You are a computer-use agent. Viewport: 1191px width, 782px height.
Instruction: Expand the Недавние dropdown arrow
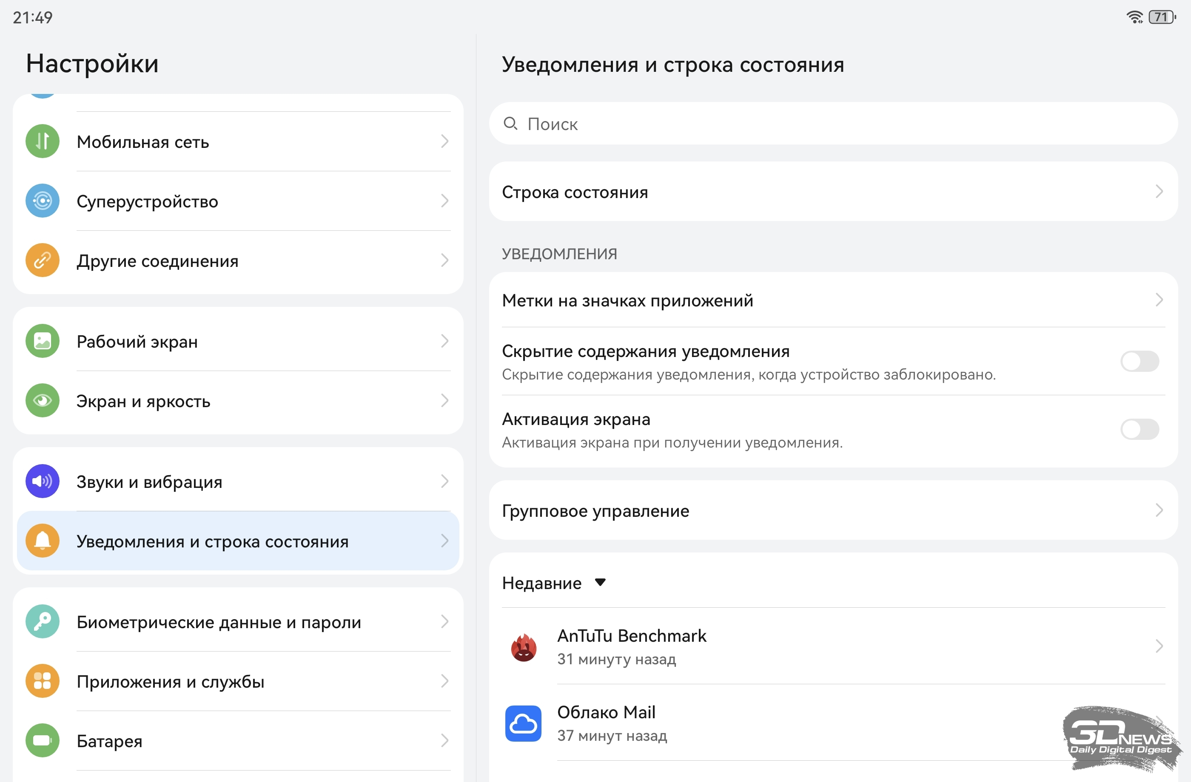point(600,583)
